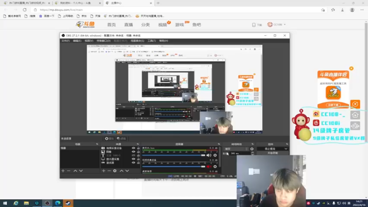
Task: Move scene down with down arrow
Action: point(81,171)
